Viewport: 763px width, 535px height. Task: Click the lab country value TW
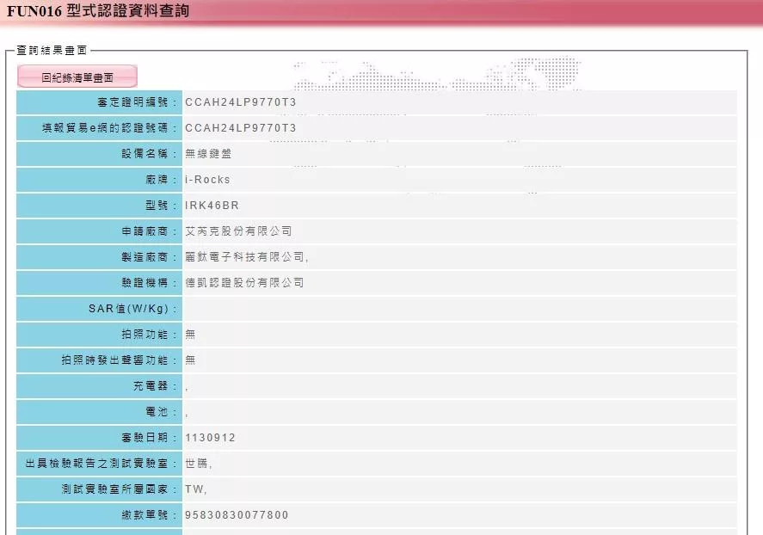pyautogui.click(x=195, y=489)
